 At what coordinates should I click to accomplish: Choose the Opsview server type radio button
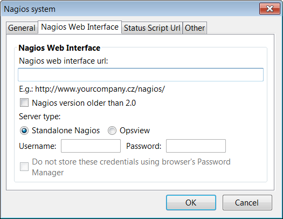(x=112, y=131)
